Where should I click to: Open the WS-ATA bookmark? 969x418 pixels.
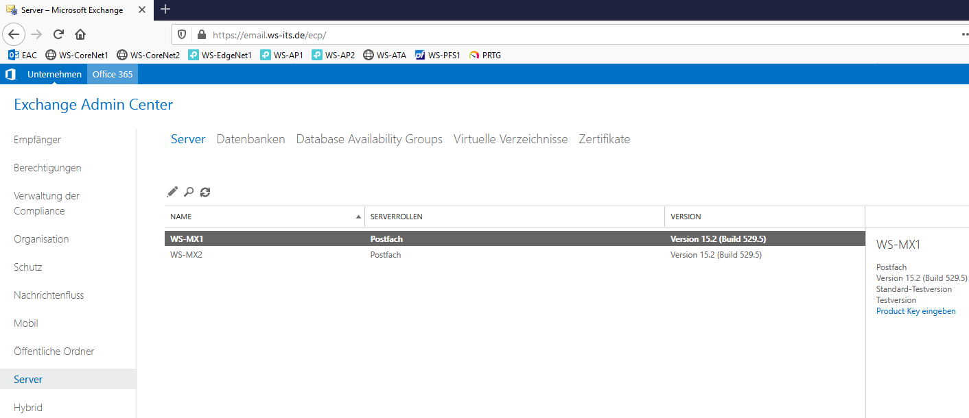click(x=384, y=55)
